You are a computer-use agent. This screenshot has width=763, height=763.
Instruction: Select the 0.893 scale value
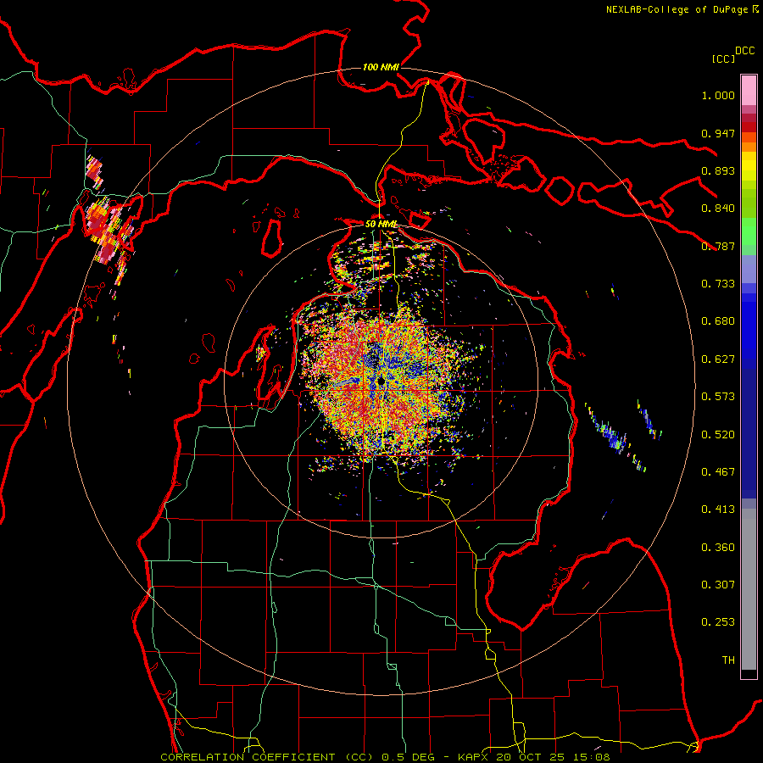click(718, 170)
